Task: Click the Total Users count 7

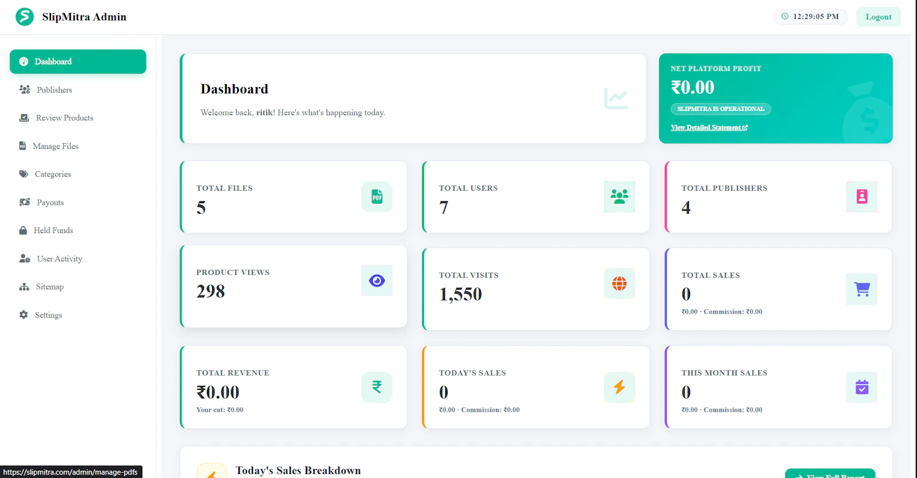Action: pyautogui.click(x=444, y=207)
